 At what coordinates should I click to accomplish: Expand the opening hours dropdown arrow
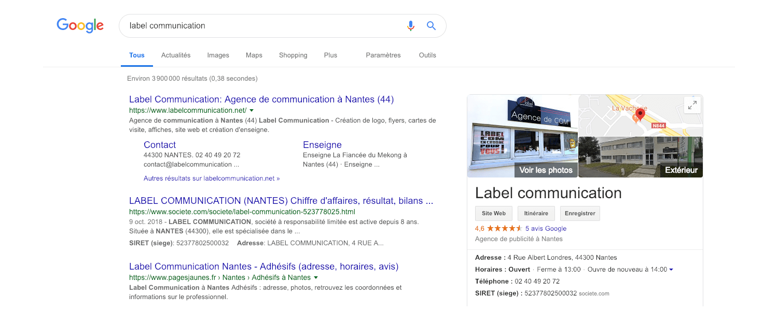(x=671, y=270)
